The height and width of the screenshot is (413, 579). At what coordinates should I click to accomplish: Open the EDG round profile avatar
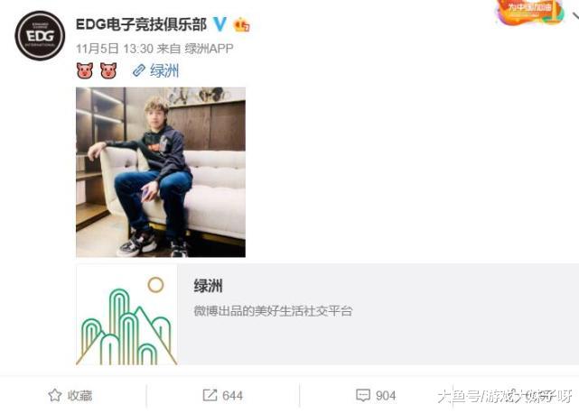(x=40, y=36)
